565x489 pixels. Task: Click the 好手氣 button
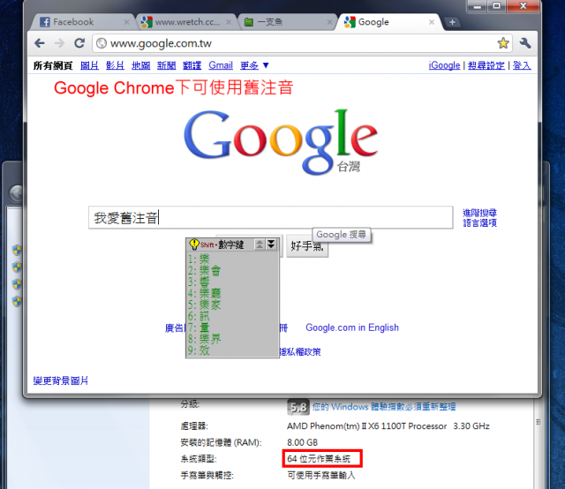[x=307, y=246]
